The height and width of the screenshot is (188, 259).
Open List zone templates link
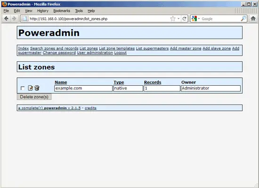point(117,49)
